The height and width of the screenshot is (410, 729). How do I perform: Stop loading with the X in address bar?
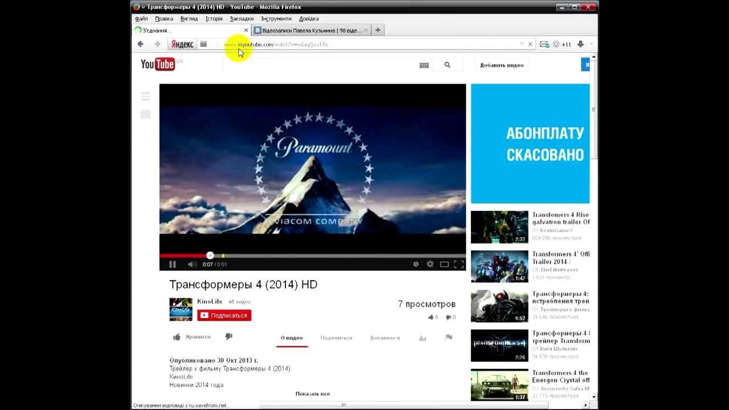[x=530, y=44]
